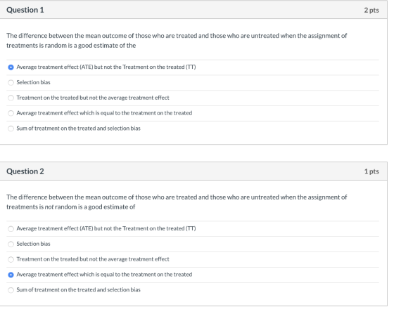This screenshot has height=314, width=394.
Task: Click 'Sum of treatment on the treated' text in Question 2
Action: point(78,289)
